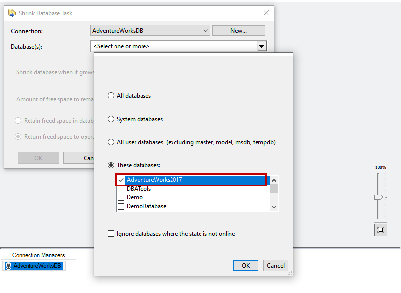
Task: Select the System databases radio button
Action: point(111,119)
